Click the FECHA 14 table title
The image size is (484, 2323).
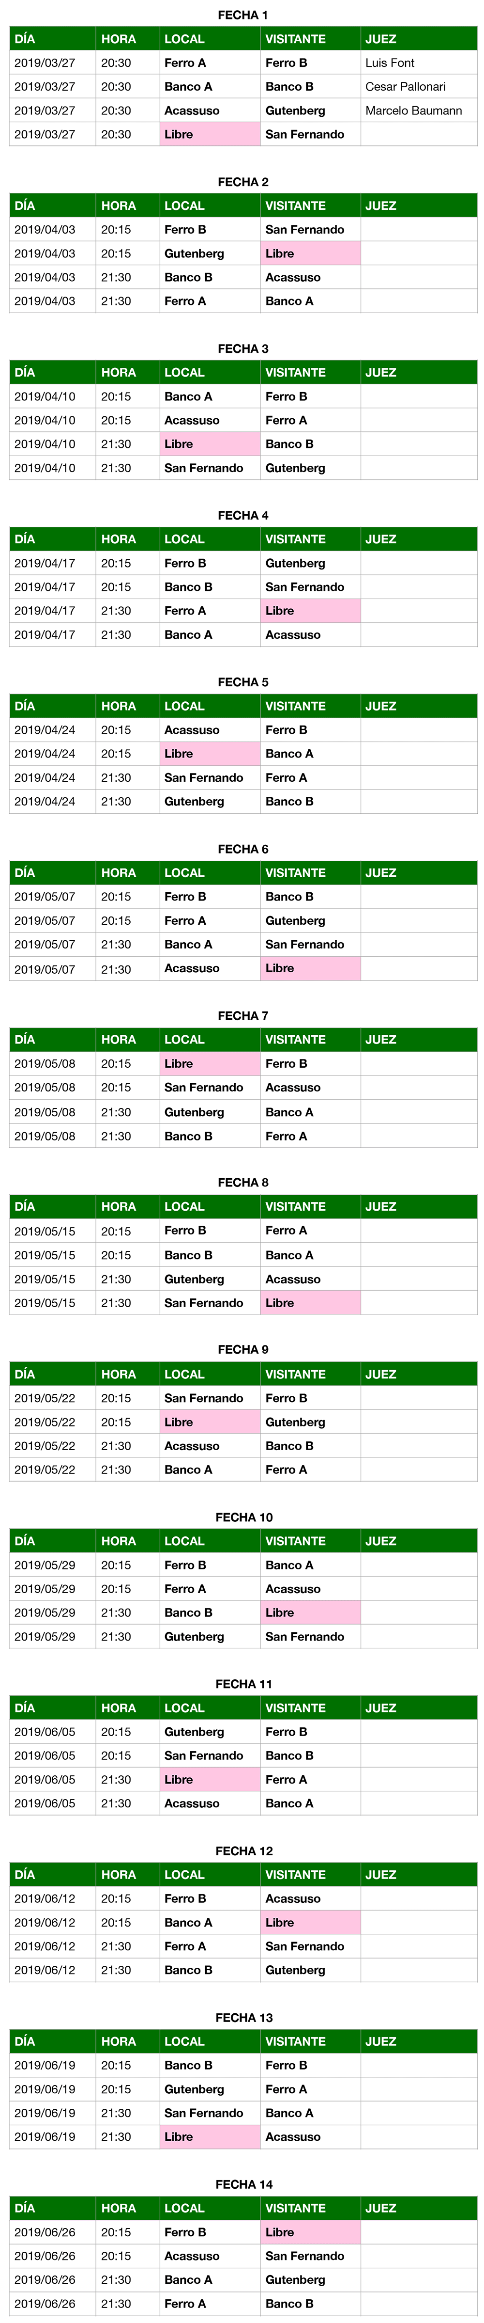[243, 2184]
